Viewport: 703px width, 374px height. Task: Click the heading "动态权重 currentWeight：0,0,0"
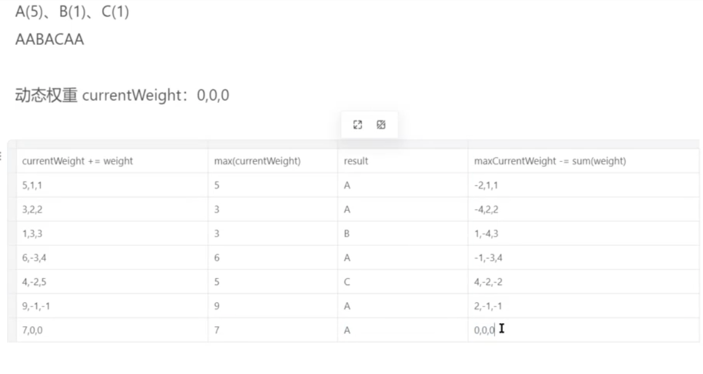(122, 95)
